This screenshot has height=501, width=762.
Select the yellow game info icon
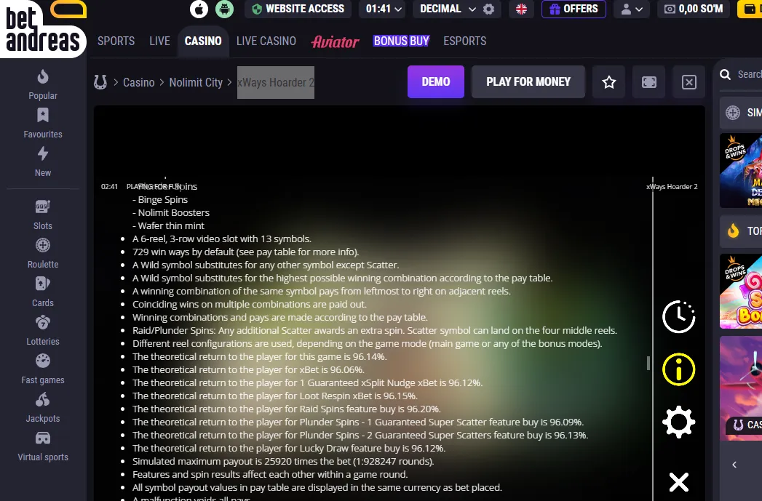point(678,369)
